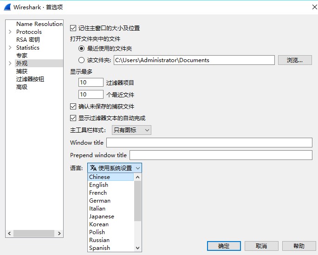Expand the Statistics tree node
Screen dimensions: 318x255
10,48
